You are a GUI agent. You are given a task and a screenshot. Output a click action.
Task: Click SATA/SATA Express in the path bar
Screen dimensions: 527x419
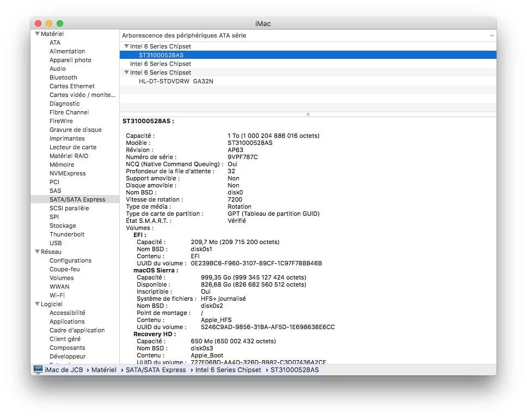coord(156,369)
